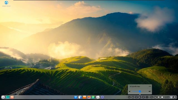
Task: Open the onscreen keyboard tray icon
Action: click(133, 97)
